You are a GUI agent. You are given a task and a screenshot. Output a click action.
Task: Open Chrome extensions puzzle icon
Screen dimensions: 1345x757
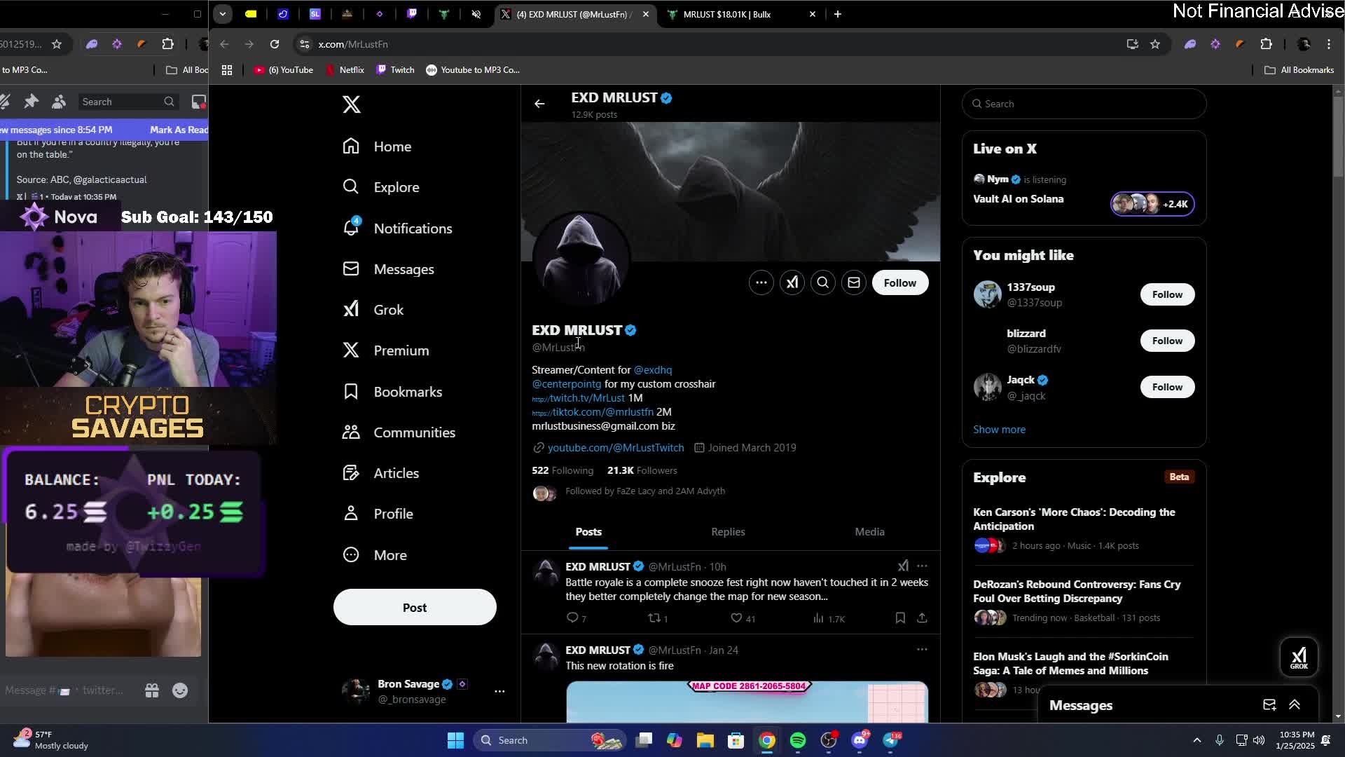coord(1266,44)
